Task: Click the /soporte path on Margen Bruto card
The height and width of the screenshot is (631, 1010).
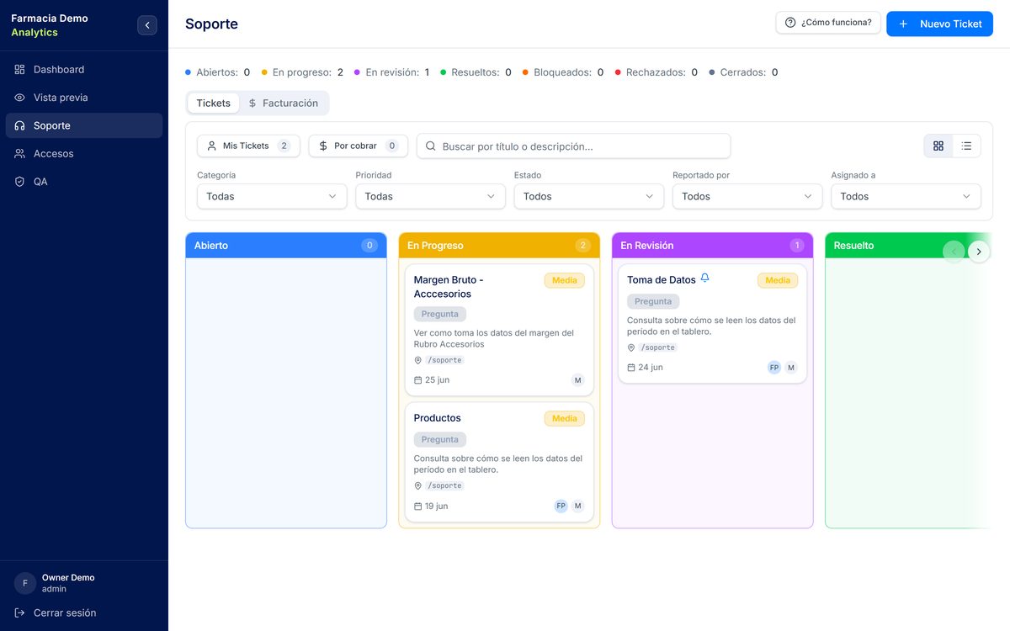Action: [445, 360]
